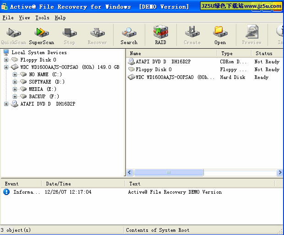Select SOFTWARE (D:) in the tree
284x235 pixels.
click(47, 82)
